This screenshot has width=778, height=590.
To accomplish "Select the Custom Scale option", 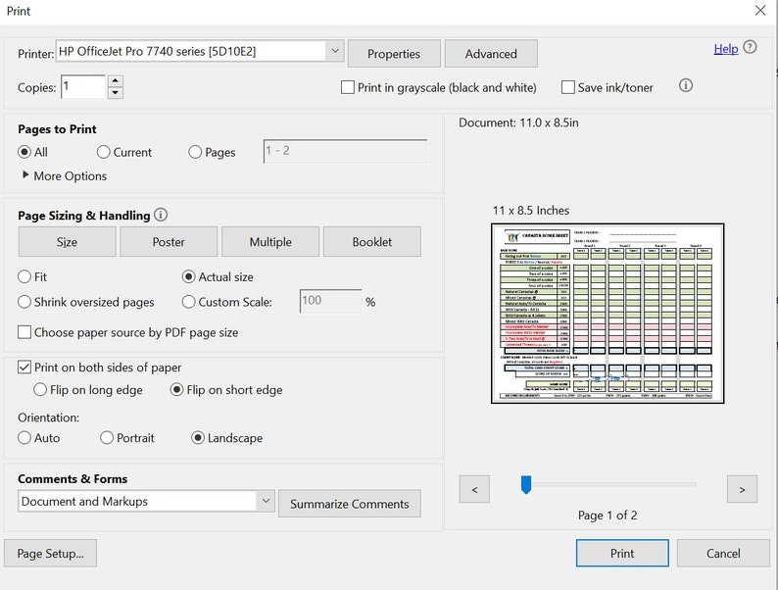I will pyautogui.click(x=188, y=302).
